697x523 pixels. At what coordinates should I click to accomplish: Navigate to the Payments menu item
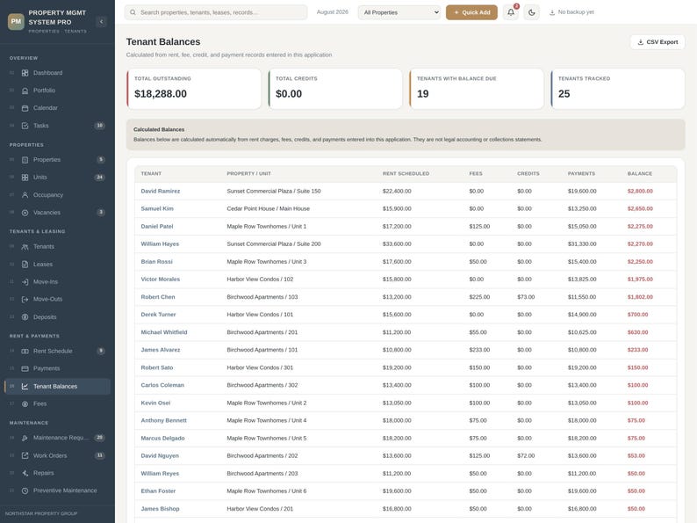pos(57,368)
